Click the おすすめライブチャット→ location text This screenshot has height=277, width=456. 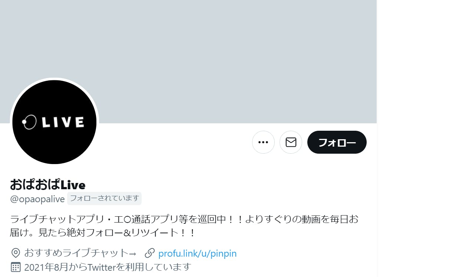click(x=80, y=253)
